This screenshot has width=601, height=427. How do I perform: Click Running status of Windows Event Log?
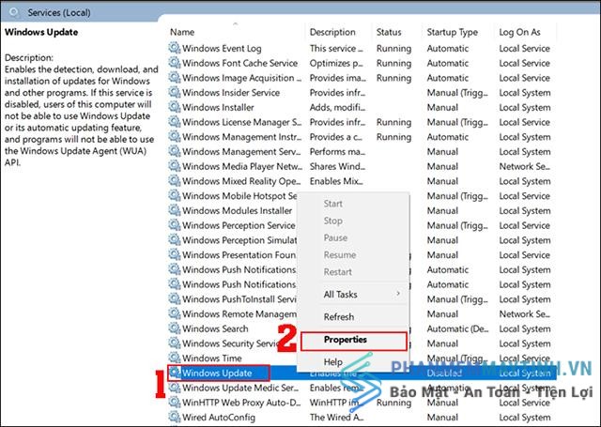tap(393, 48)
